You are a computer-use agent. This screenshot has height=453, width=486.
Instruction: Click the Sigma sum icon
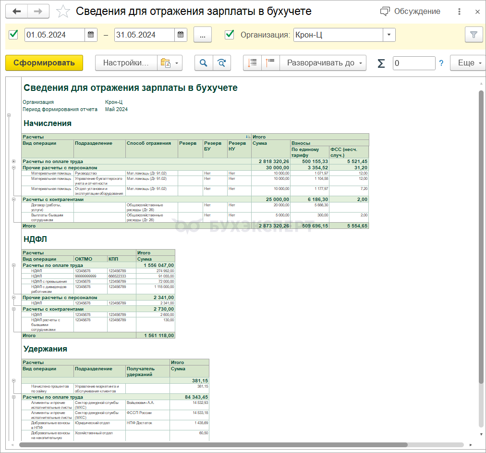click(381, 63)
